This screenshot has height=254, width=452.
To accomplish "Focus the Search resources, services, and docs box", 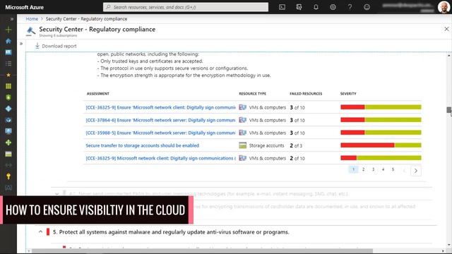I will point(186,7).
